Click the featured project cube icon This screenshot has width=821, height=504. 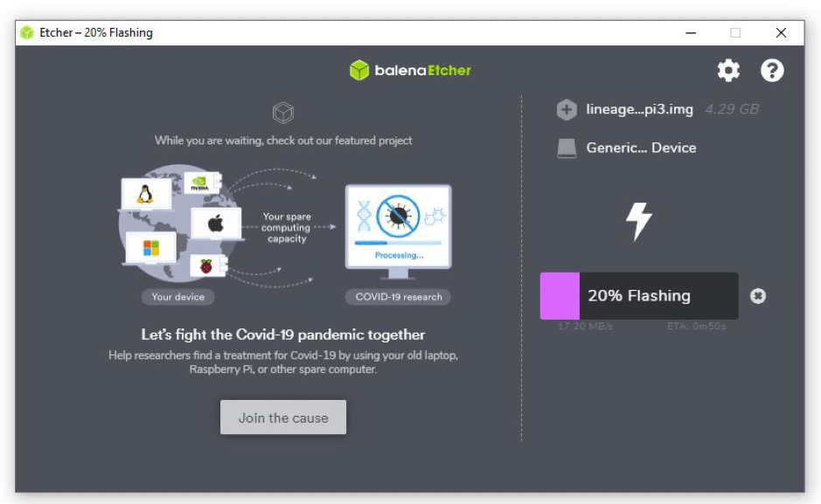(x=283, y=113)
